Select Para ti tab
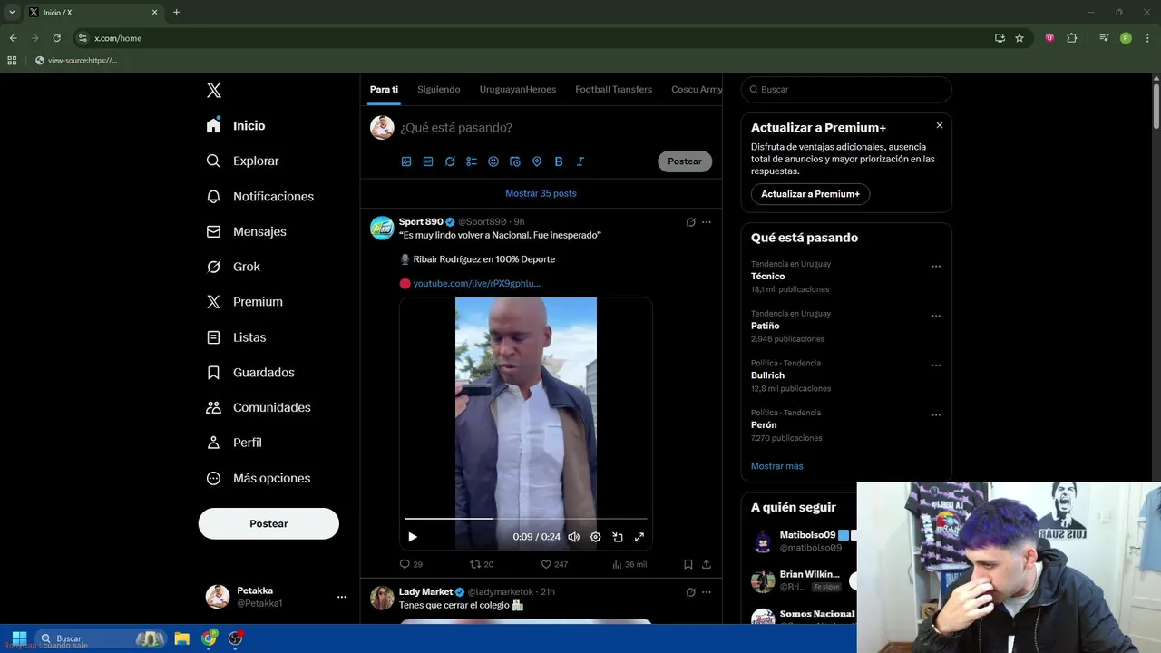The image size is (1161, 653). (x=384, y=89)
